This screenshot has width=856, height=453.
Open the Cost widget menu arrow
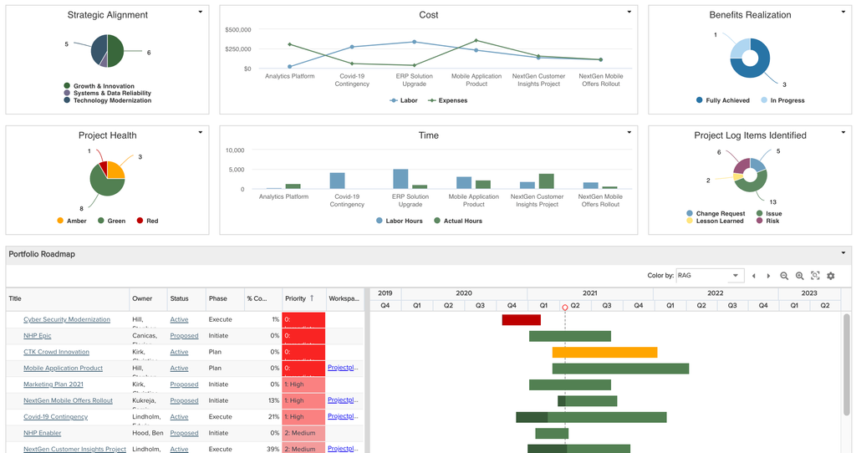point(629,12)
